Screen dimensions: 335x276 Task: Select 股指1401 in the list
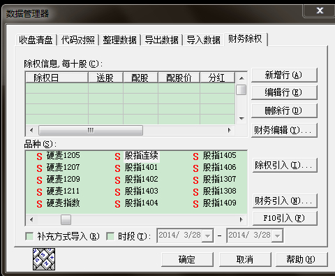(x=141, y=168)
